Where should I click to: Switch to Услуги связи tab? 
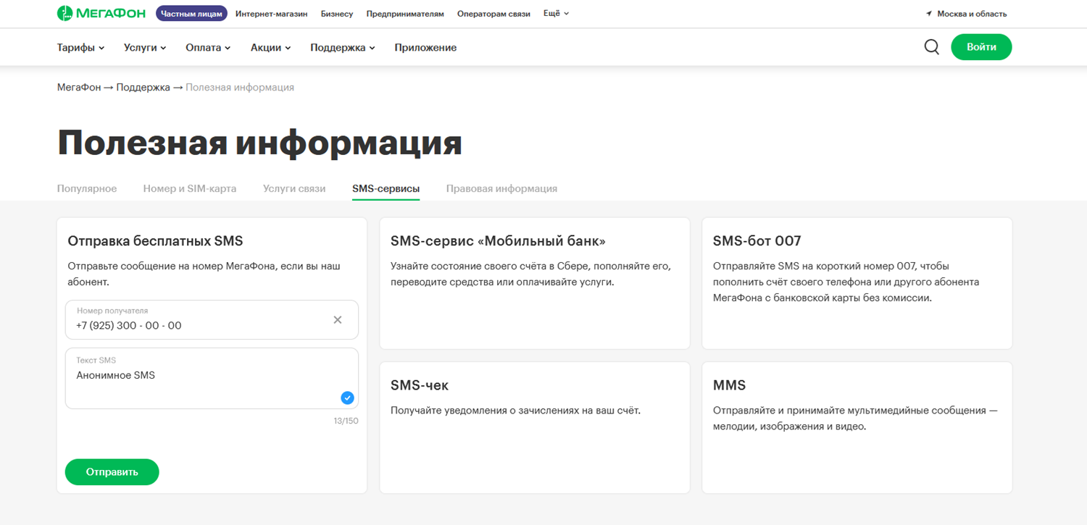tap(294, 188)
